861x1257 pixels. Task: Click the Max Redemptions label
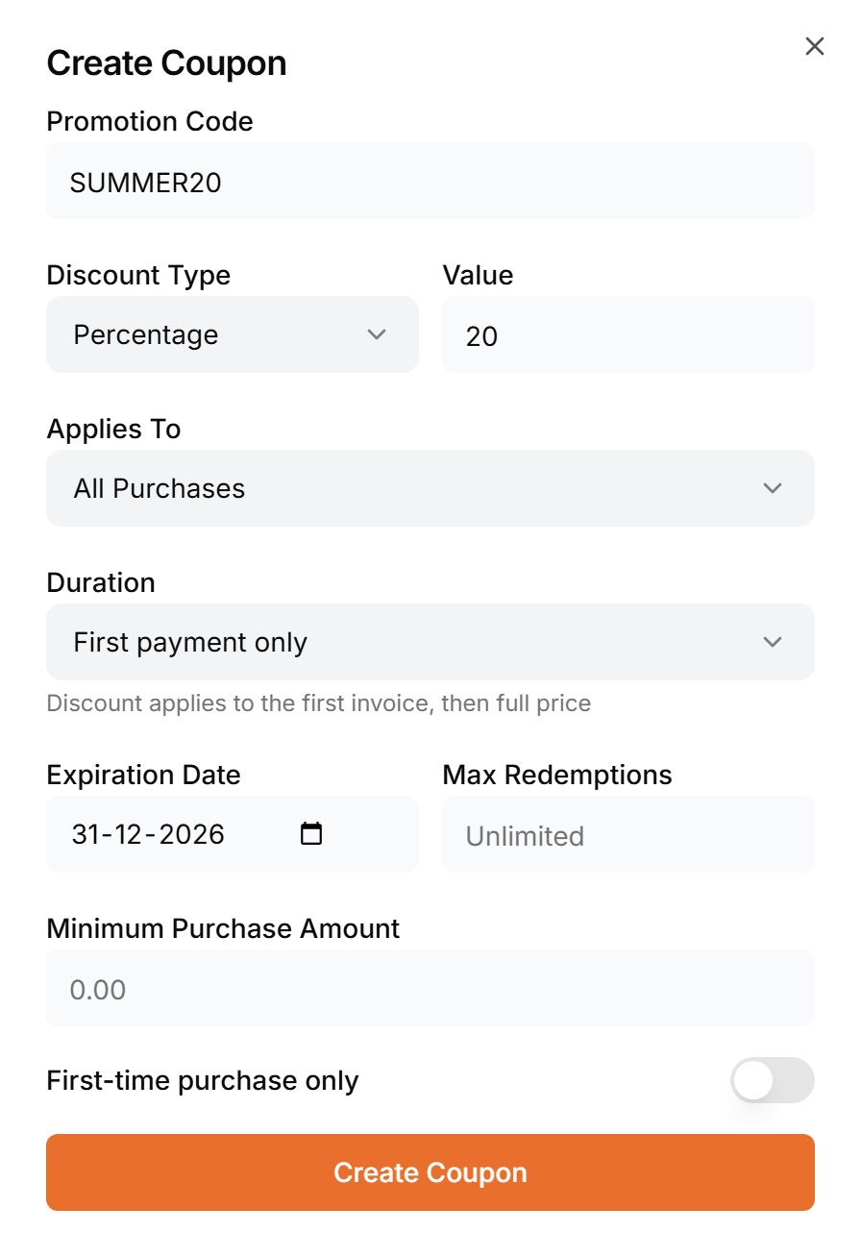[557, 775]
